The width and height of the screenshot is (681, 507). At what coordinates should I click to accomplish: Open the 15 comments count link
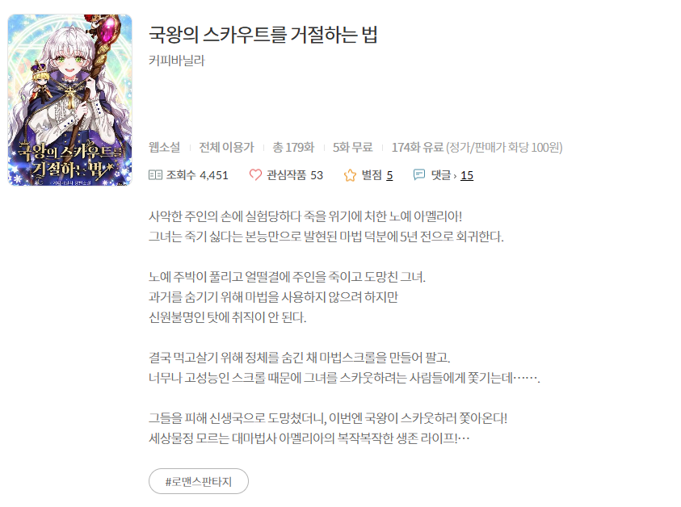tap(467, 175)
